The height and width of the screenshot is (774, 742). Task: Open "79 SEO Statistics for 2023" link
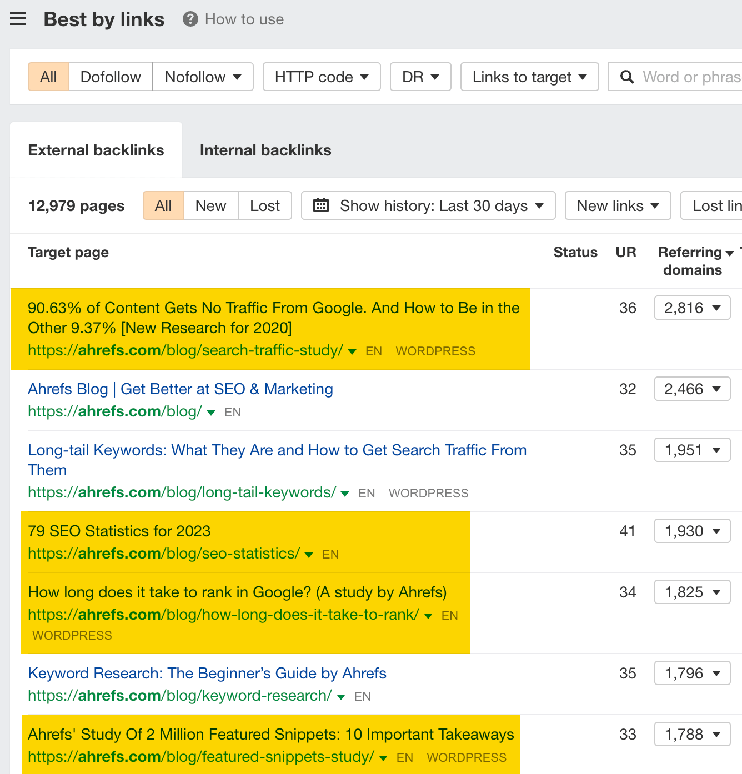(119, 531)
